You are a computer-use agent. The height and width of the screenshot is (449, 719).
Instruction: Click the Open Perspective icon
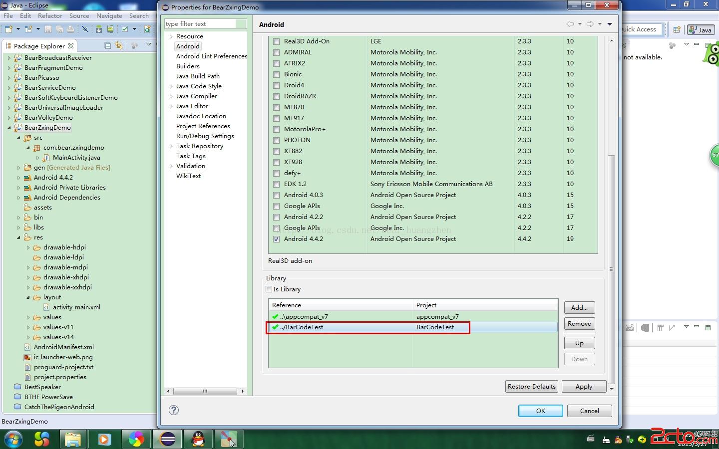pos(677,30)
